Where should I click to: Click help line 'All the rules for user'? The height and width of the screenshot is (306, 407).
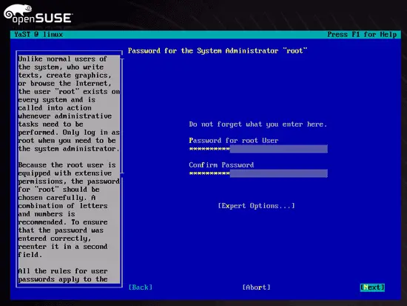tap(63, 271)
